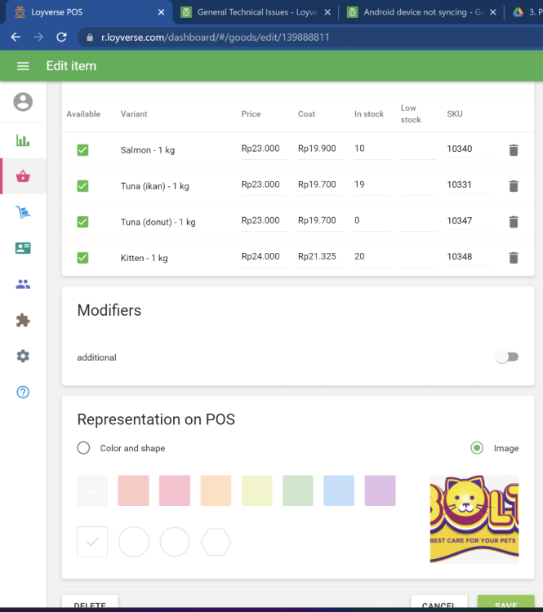The image size is (543, 612).
Task: Open the Integrations puzzle piece icon
Action: click(x=23, y=320)
